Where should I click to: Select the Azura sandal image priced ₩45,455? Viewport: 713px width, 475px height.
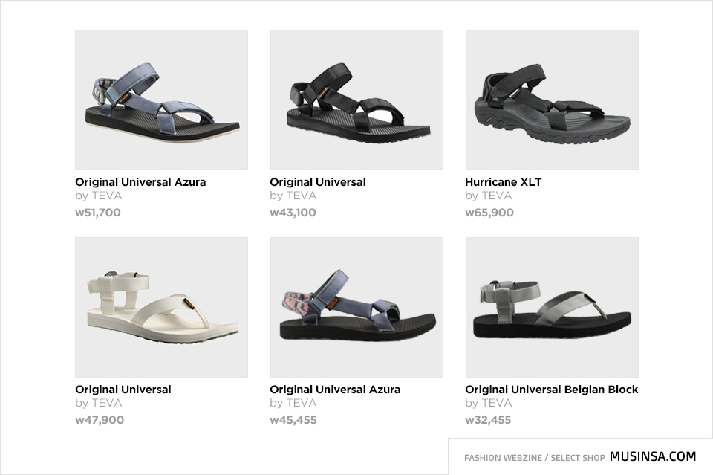pos(356,307)
